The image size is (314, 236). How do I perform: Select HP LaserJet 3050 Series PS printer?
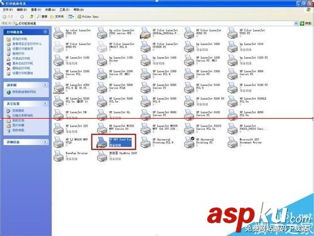pos(246,74)
